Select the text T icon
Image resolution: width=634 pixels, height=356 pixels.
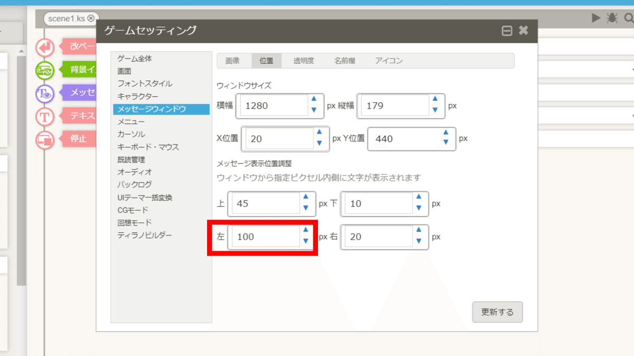click(45, 117)
